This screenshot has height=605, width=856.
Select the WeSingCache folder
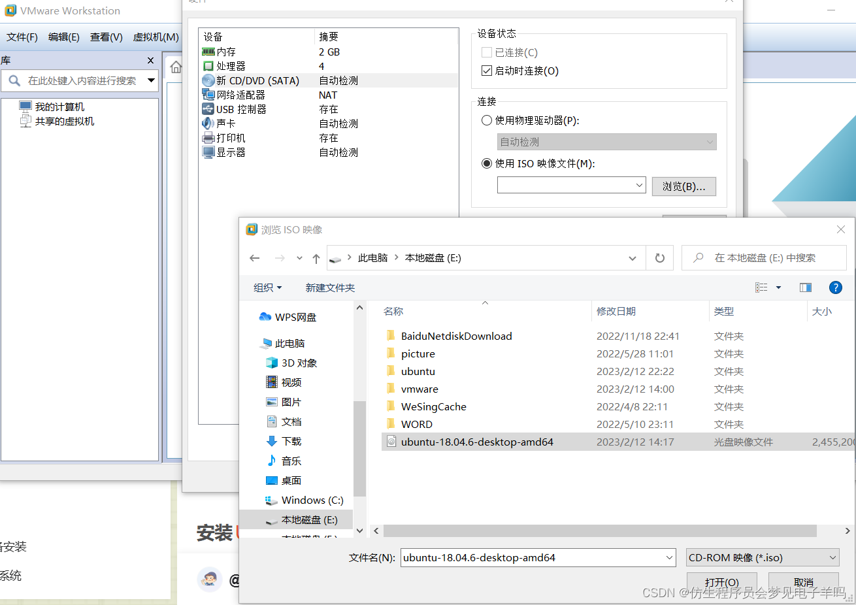[x=434, y=406]
